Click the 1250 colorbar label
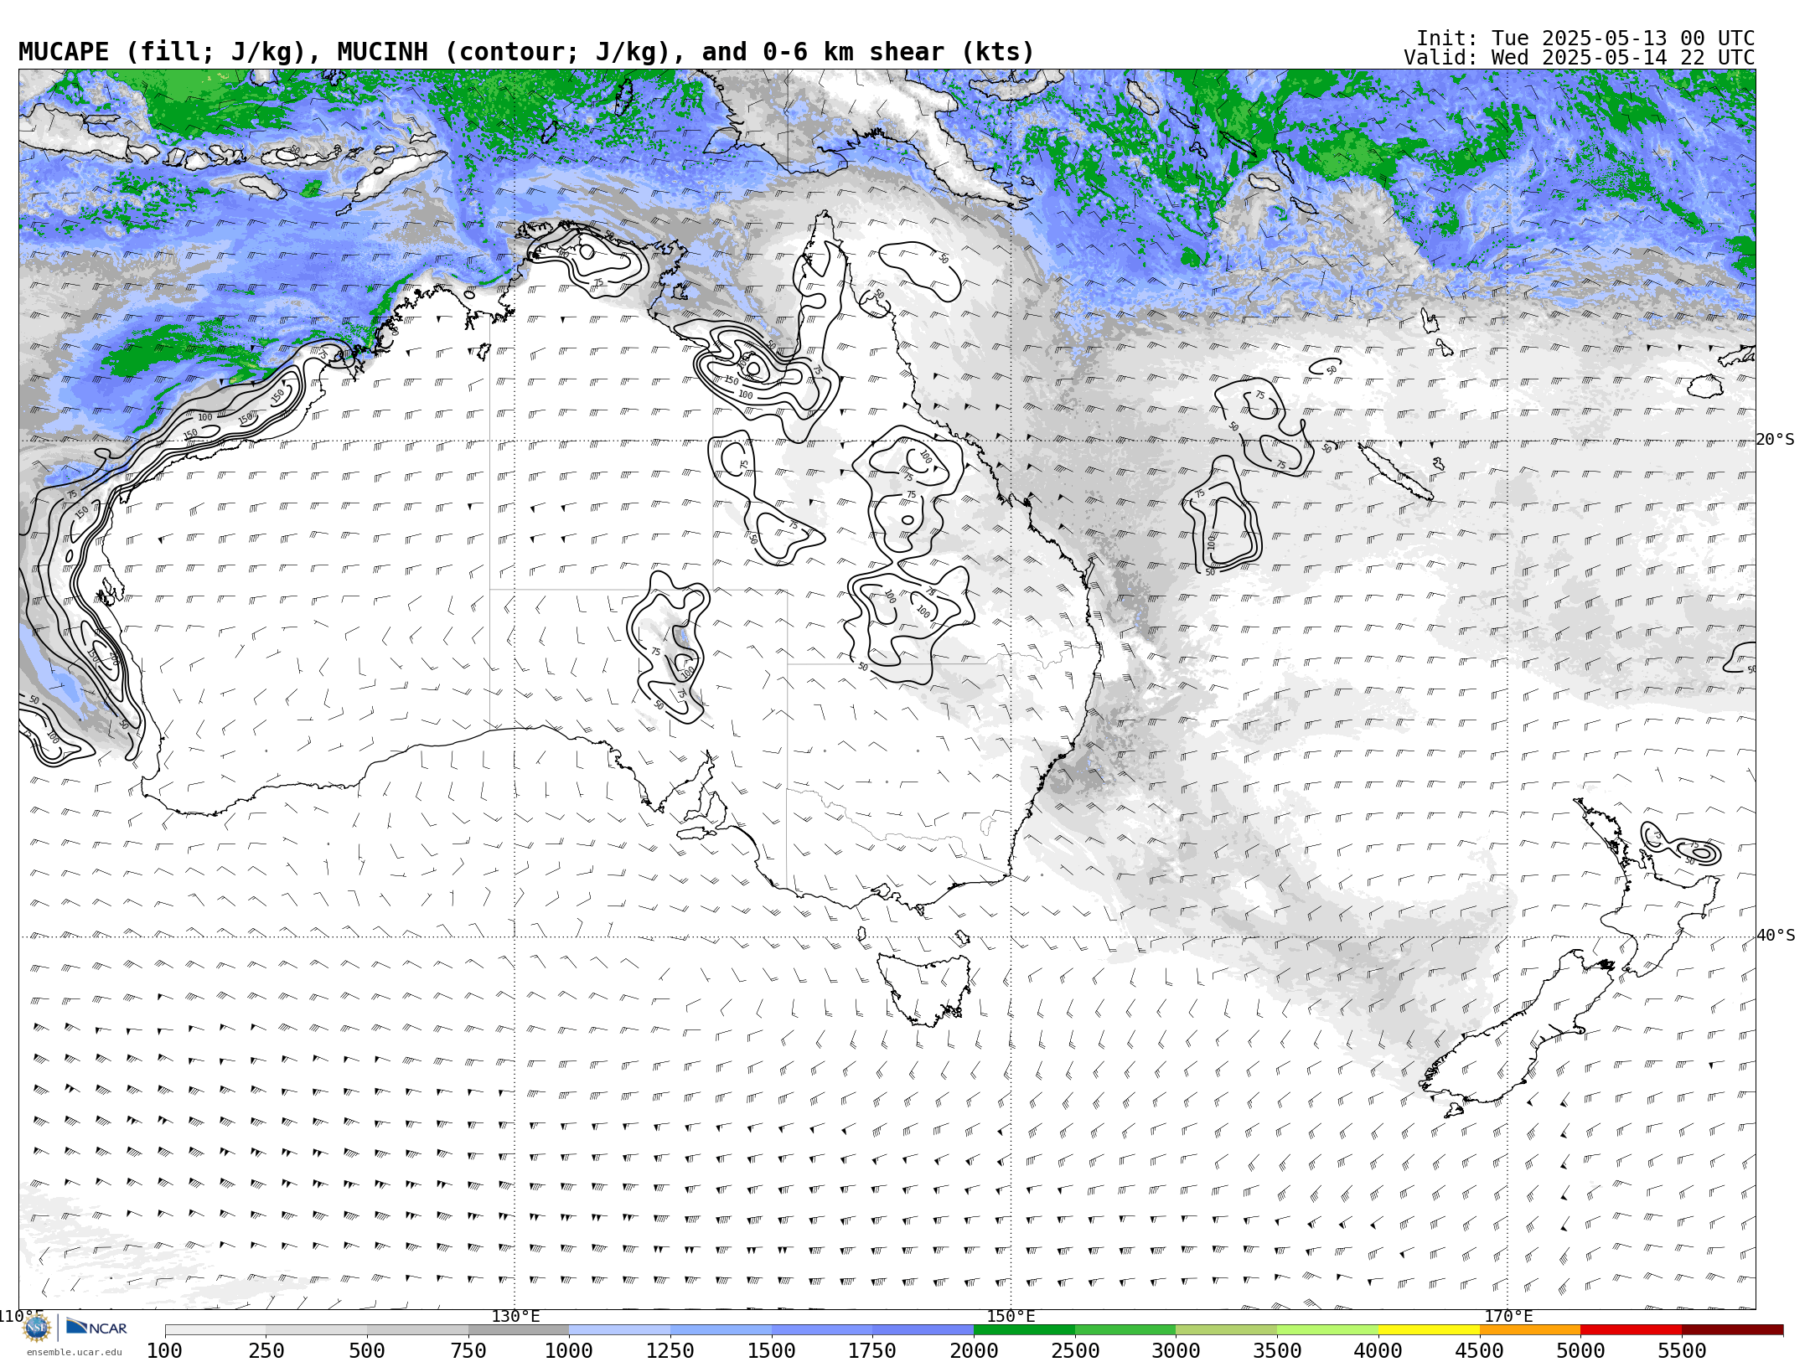Screen dimensions: 1810x1362 pos(670,1351)
